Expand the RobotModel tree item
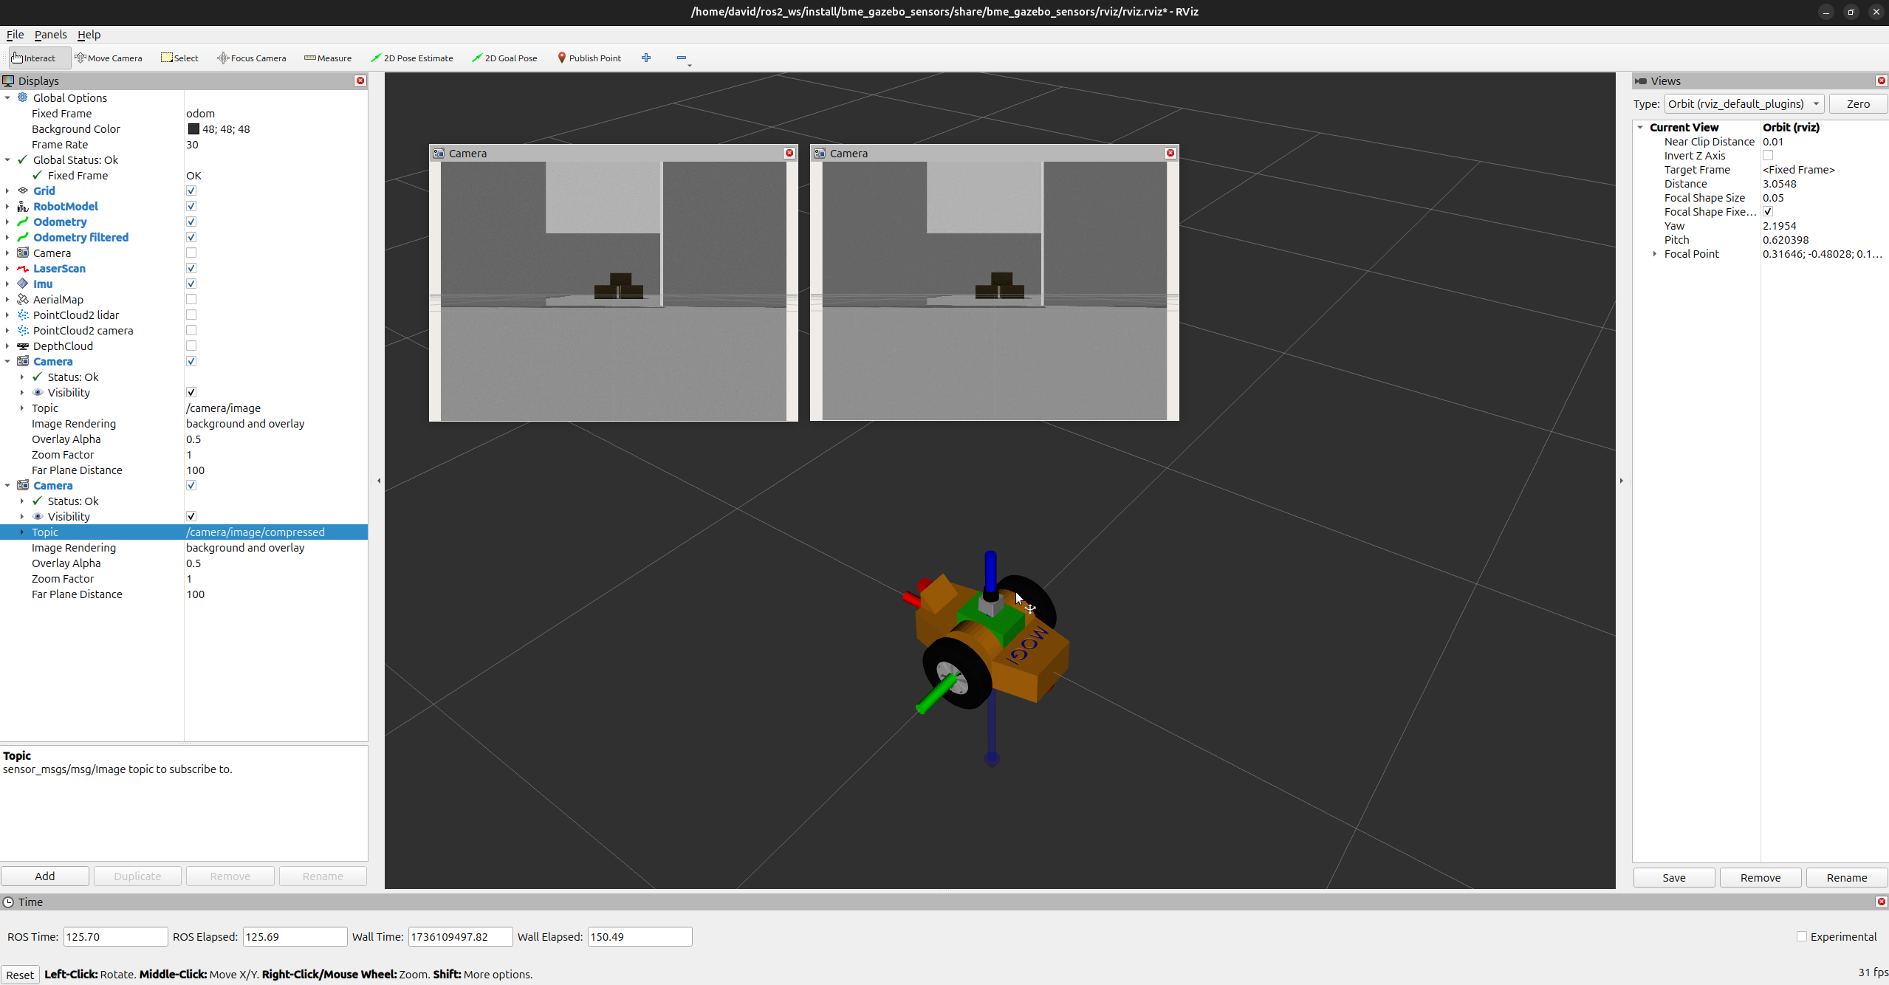 tap(7, 207)
